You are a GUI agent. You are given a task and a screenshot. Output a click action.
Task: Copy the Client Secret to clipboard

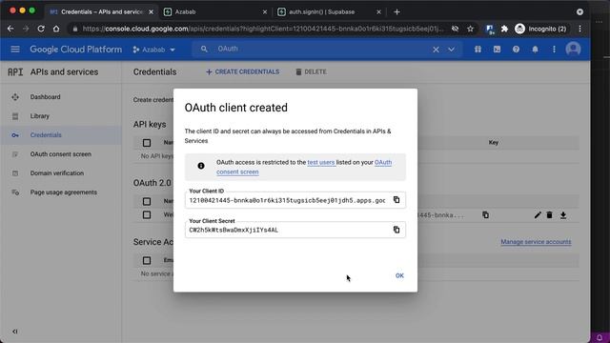[x=396, y=230]
